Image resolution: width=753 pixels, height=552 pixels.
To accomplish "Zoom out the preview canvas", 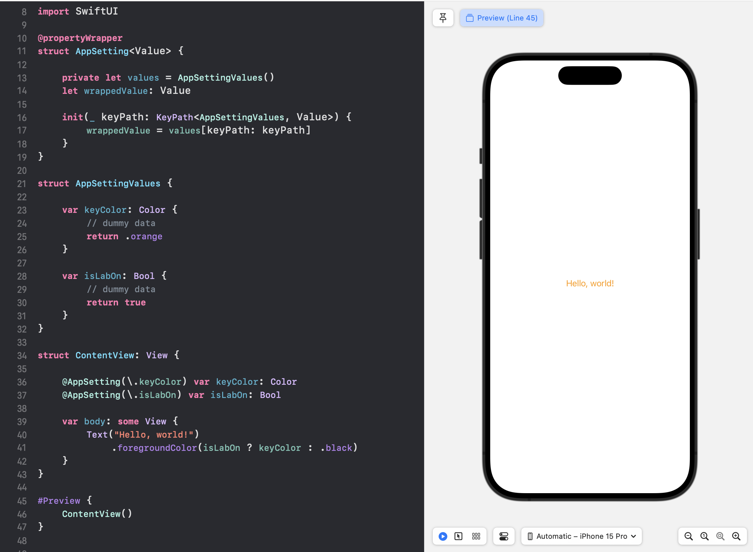I will coord(688,536).
